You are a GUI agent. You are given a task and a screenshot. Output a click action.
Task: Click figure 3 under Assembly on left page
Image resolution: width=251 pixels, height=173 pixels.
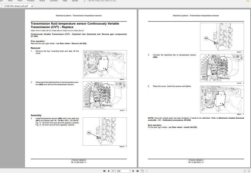(x=105, y=131)
